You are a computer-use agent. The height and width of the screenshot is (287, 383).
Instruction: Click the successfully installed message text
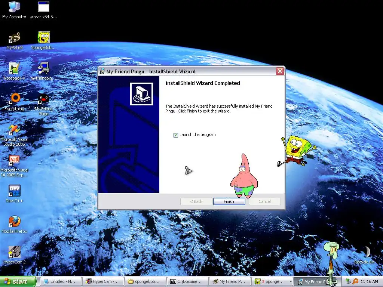(x=219, y=108)
